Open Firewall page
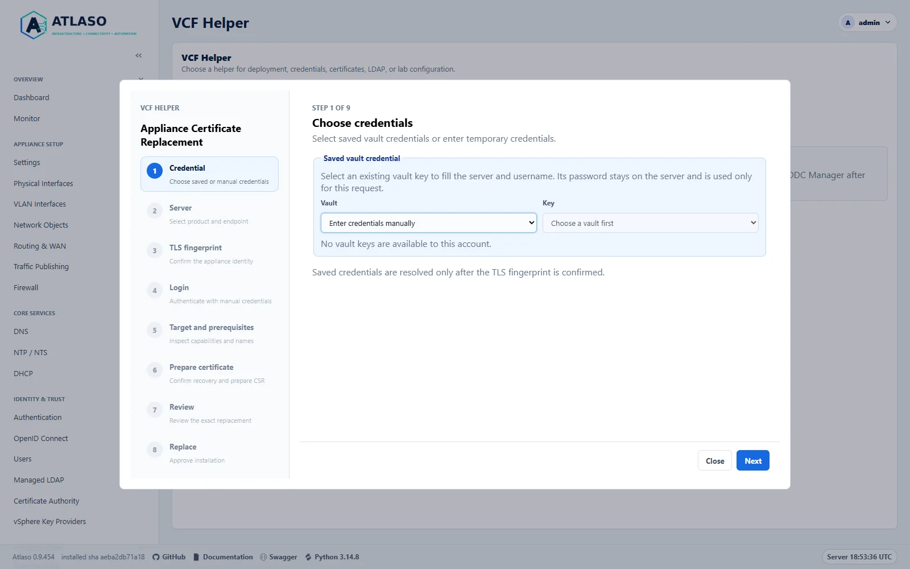The width and height of the screenshot is (910, 569). point(26,288)
